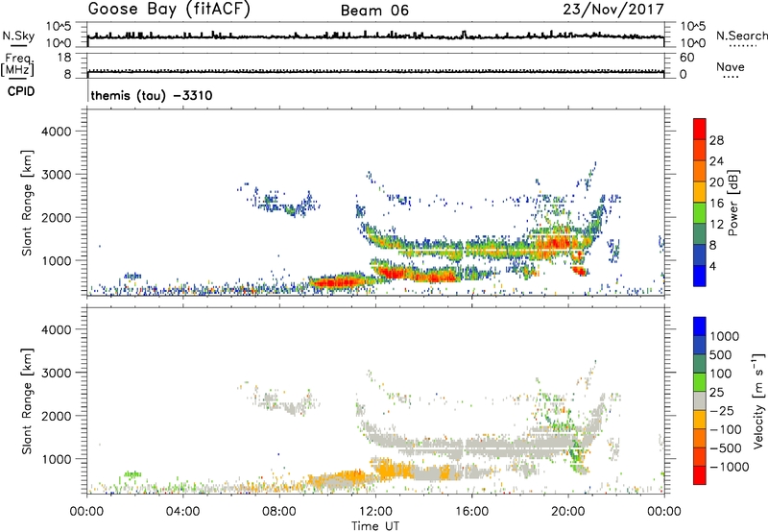
Task: Click the "20:00" time tick label
Action: (567, 512)
